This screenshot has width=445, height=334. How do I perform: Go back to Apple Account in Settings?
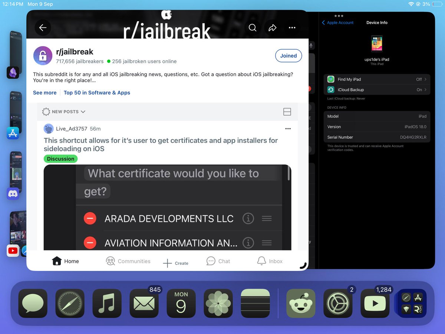coord(337,23)
